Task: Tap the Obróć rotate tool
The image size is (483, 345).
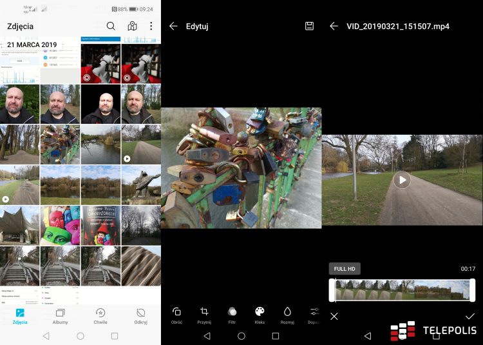Action: coord(176,315)
